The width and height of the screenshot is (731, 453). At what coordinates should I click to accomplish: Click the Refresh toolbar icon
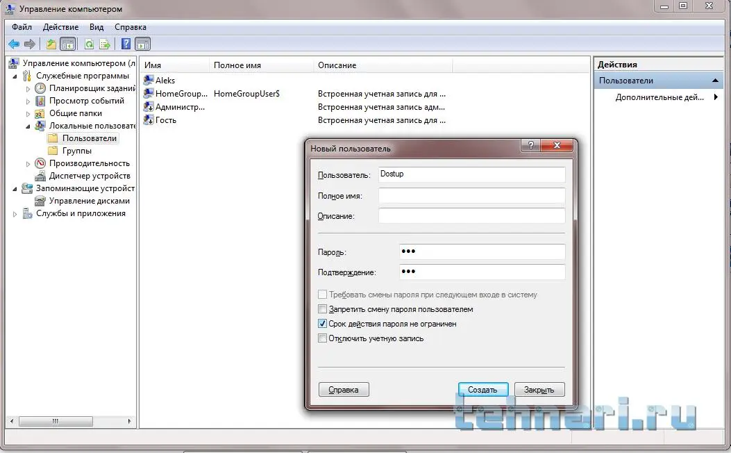[89, 44]
